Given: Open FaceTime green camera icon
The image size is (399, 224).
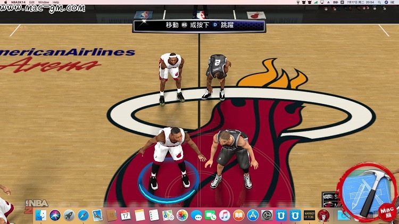Looking at the screenshot, I should [211, 215].
